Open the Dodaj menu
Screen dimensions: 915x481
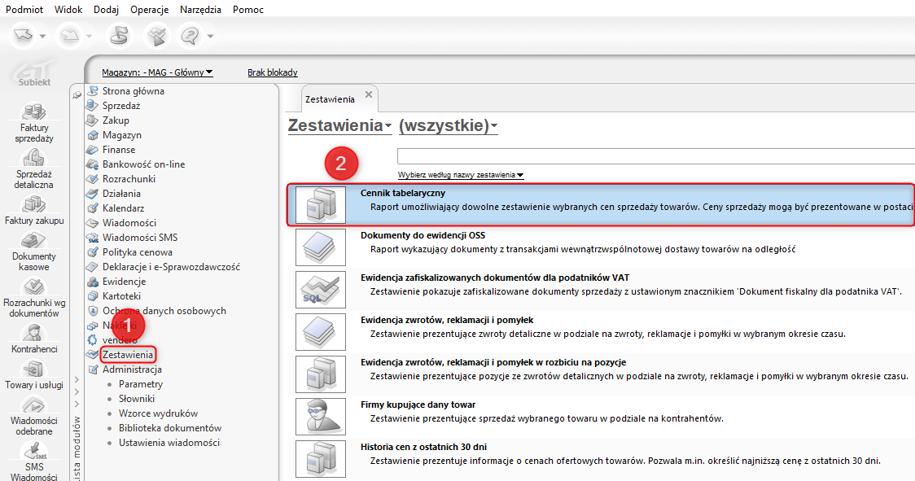(106, 9)
